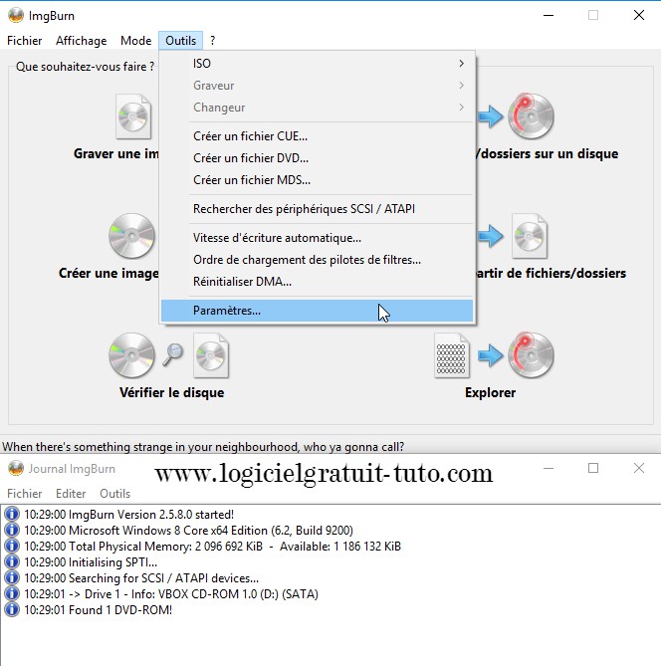
Task: Click the status bar quote text
Action: pos(203,447)
